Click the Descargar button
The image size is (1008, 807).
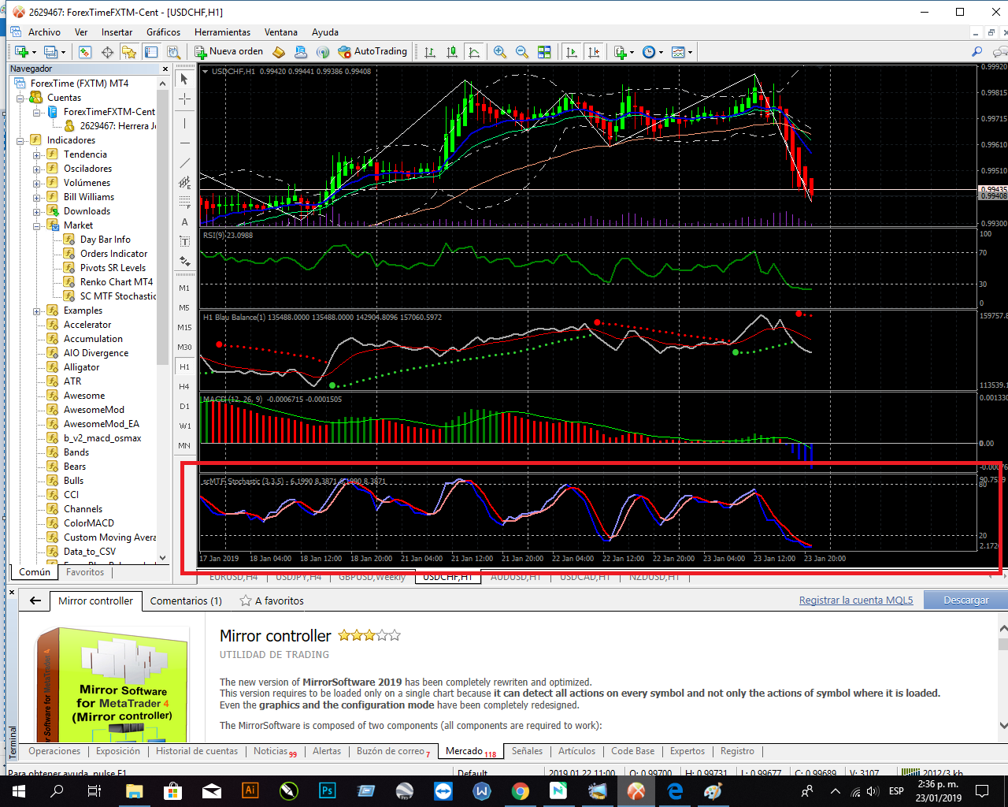click(x=965, y=601)
